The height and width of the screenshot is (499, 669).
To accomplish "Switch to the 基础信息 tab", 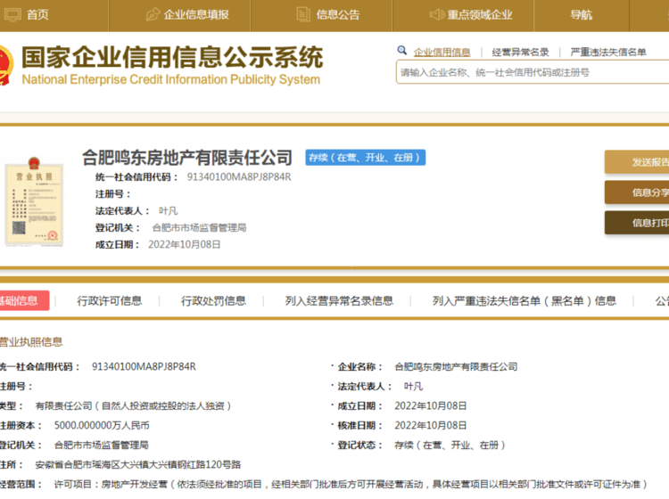I will [20, 301].
